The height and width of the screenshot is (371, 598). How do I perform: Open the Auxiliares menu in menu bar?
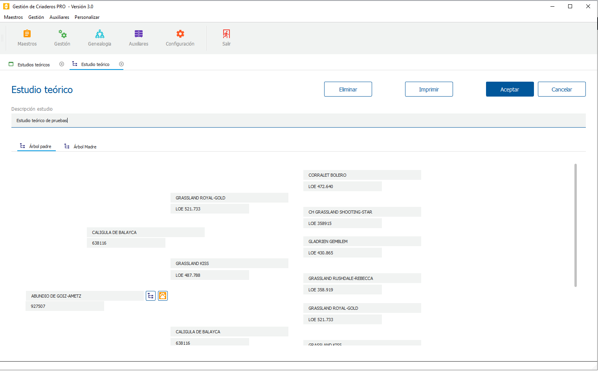59,17
